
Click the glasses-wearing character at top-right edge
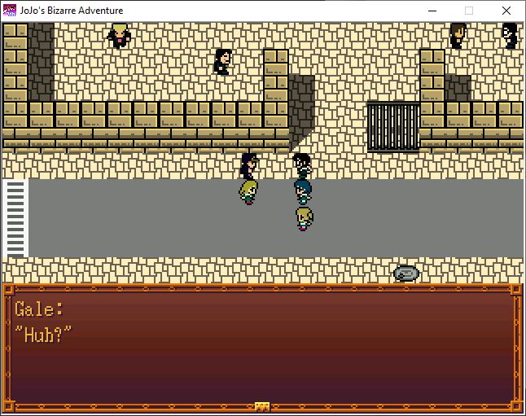(x=510, y=36)
